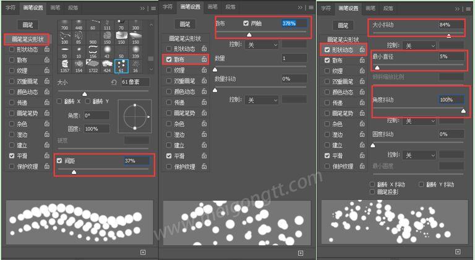
Task: Toggle 两轴 both-axes checkbox in middle panel
Action: click(x=246, y=23)
